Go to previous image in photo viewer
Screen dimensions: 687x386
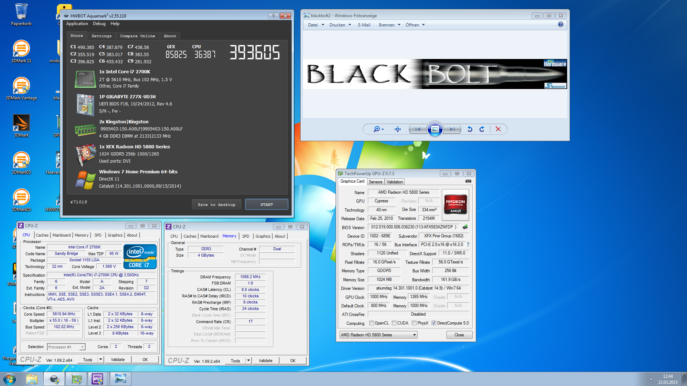coord(418,129)
